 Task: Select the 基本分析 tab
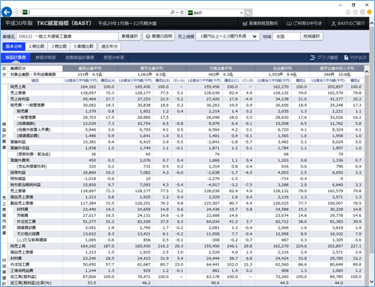click(x=14, y=46)
